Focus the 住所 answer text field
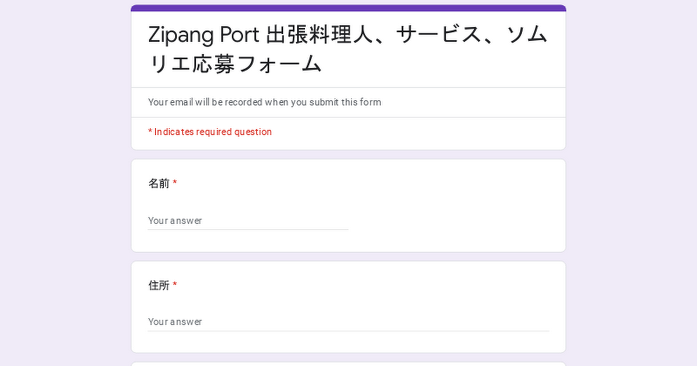The height and width of the screenshot is (366, 697). click(348, 322)
